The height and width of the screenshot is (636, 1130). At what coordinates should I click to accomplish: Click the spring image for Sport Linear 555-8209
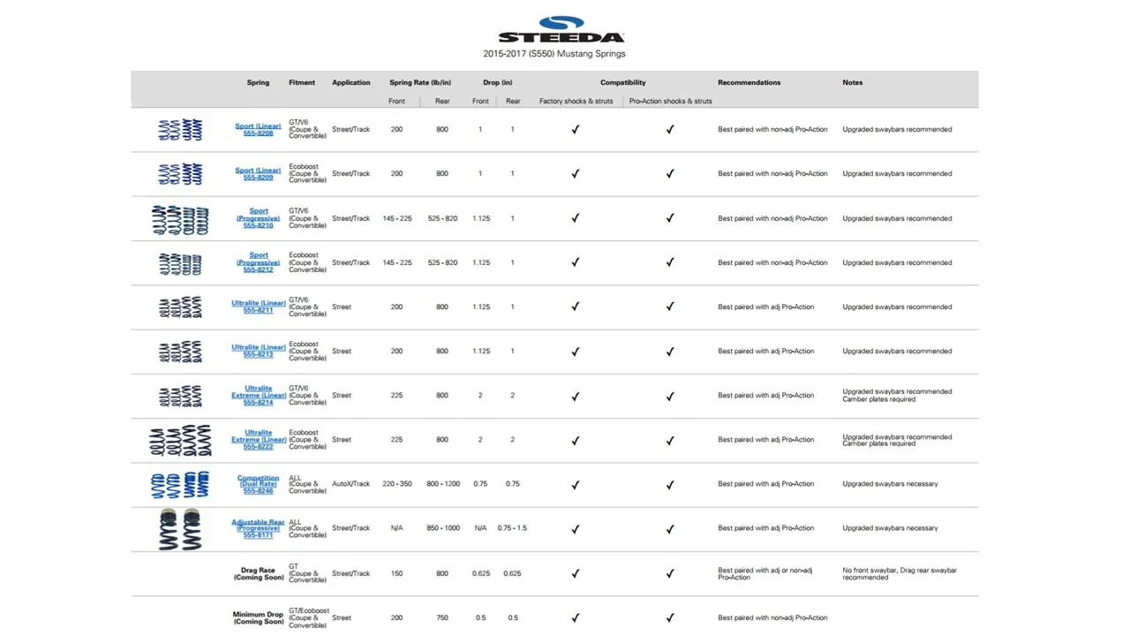click(x=180, y=174)
